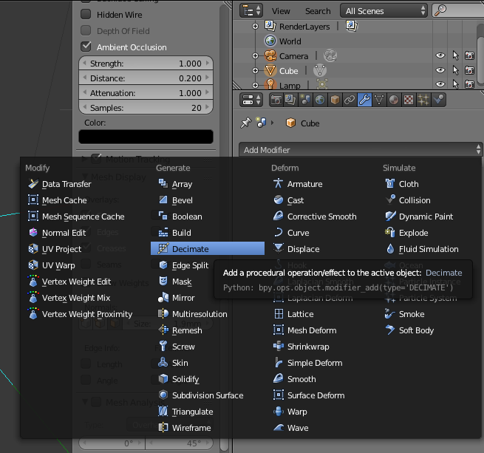Click the orange Cube object icon in the outliner

pyautogui.click(x=270, y=71)
